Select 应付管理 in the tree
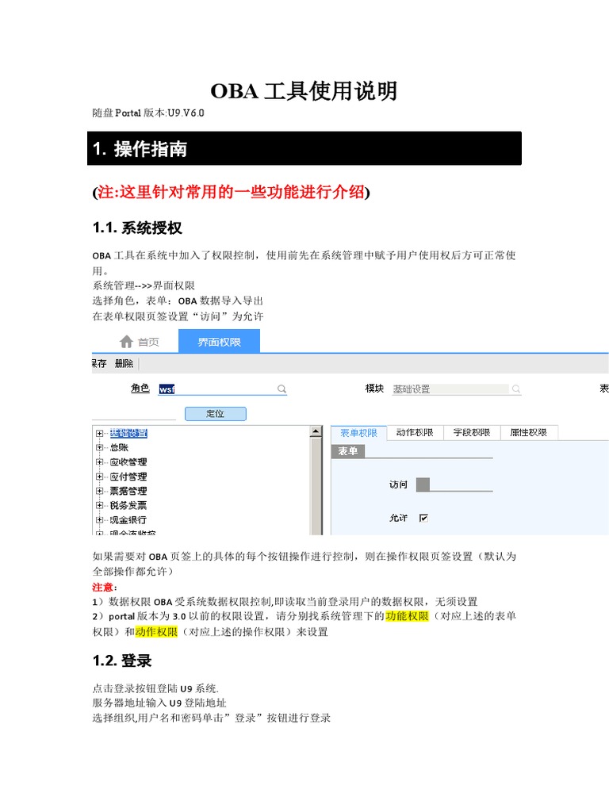The image size is (609, 812). click(128, 477)
